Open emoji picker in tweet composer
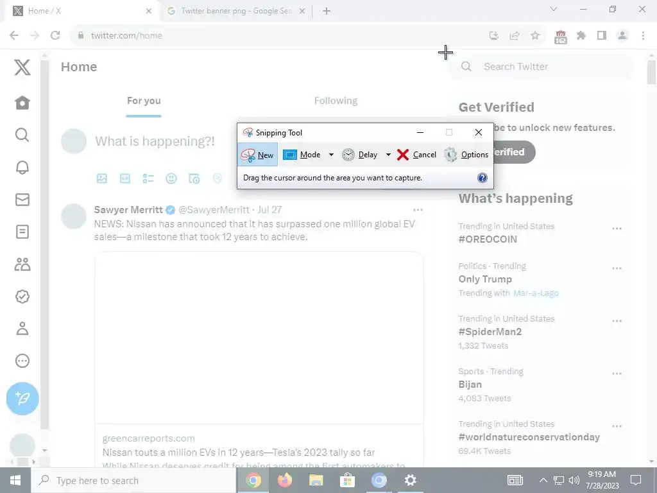The height and width of the screenshot is (493, 657). coord(171,178)
